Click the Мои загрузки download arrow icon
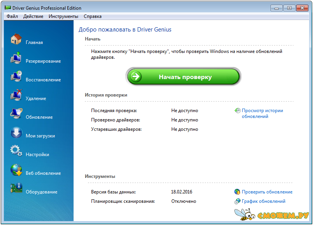Screen dimensions: 313x225 coord(16,132)
